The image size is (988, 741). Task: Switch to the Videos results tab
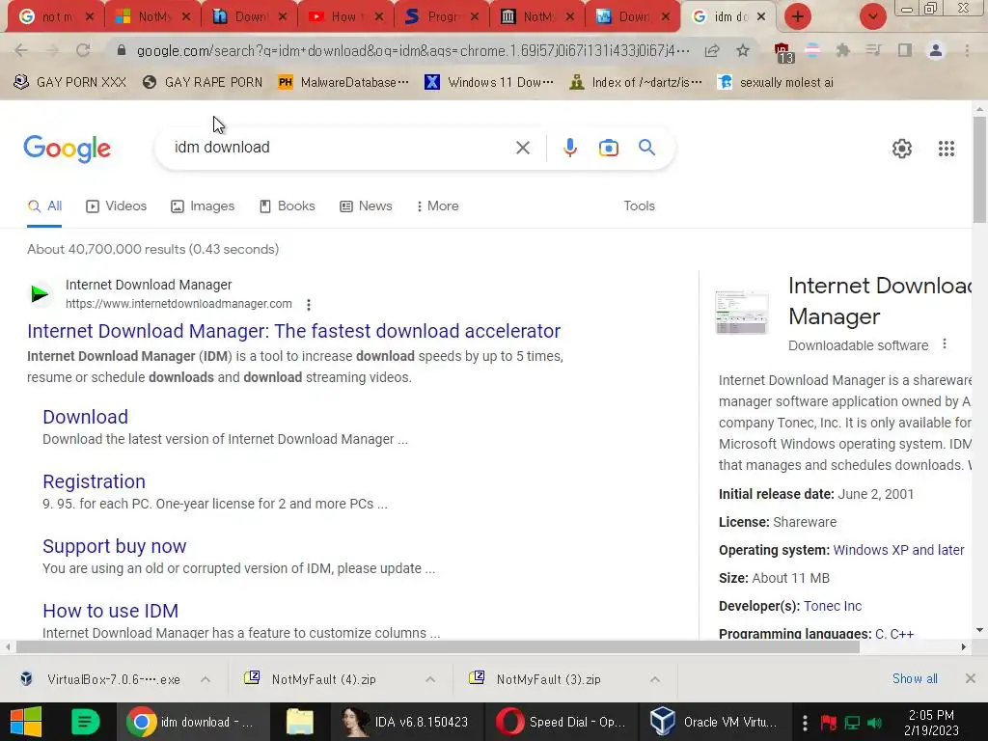[117, 206]
